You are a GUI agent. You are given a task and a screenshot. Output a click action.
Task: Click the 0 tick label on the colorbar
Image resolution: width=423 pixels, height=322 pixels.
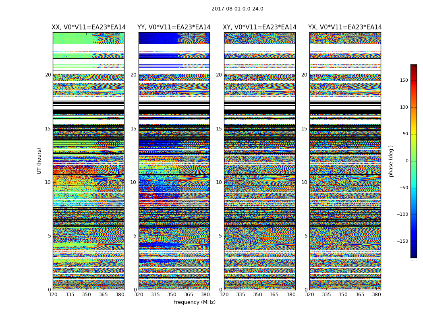pyautogui.click(x=407, y=161)
